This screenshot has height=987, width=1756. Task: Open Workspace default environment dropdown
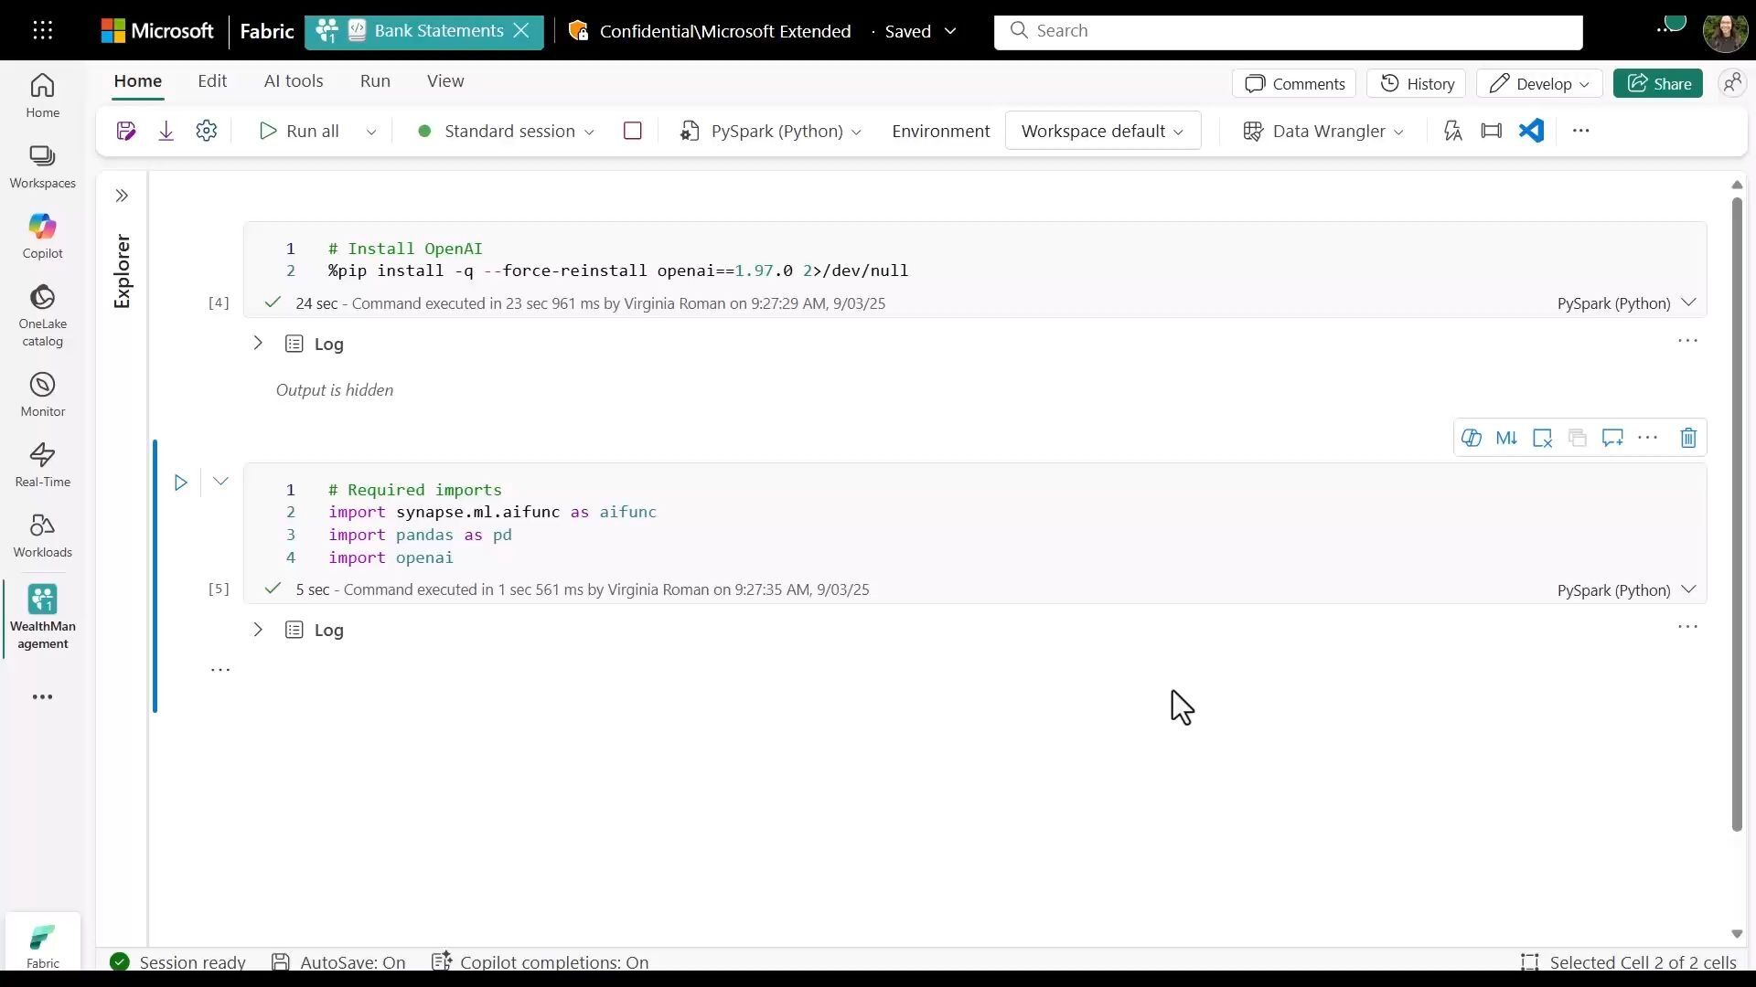pos(1102,131)
